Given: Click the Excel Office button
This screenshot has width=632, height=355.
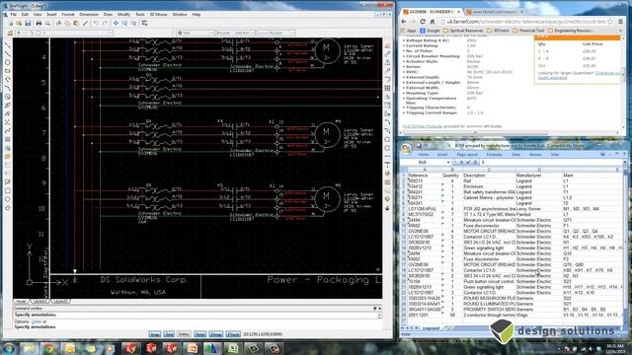Looking at the screenshot, I should (406, 149).
